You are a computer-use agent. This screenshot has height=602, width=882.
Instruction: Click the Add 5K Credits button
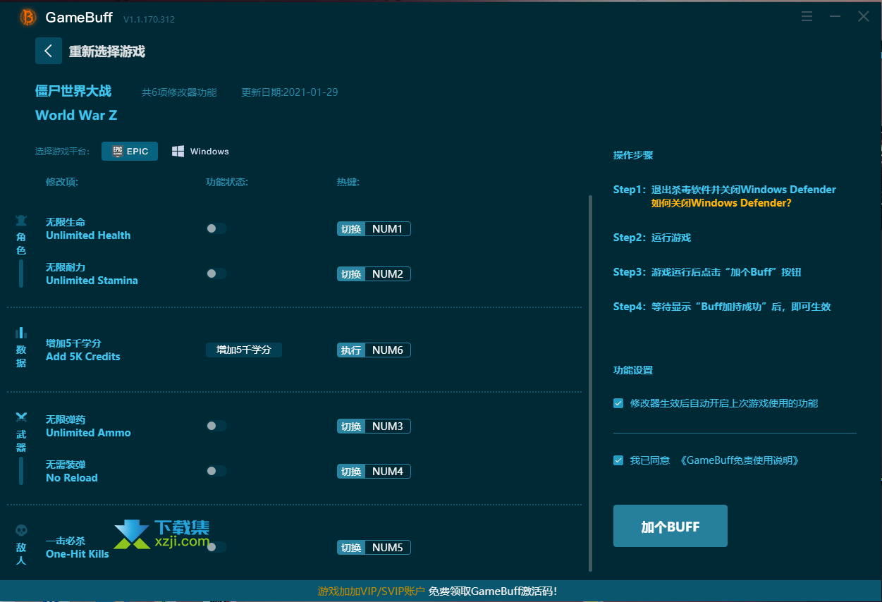[244, 350]
